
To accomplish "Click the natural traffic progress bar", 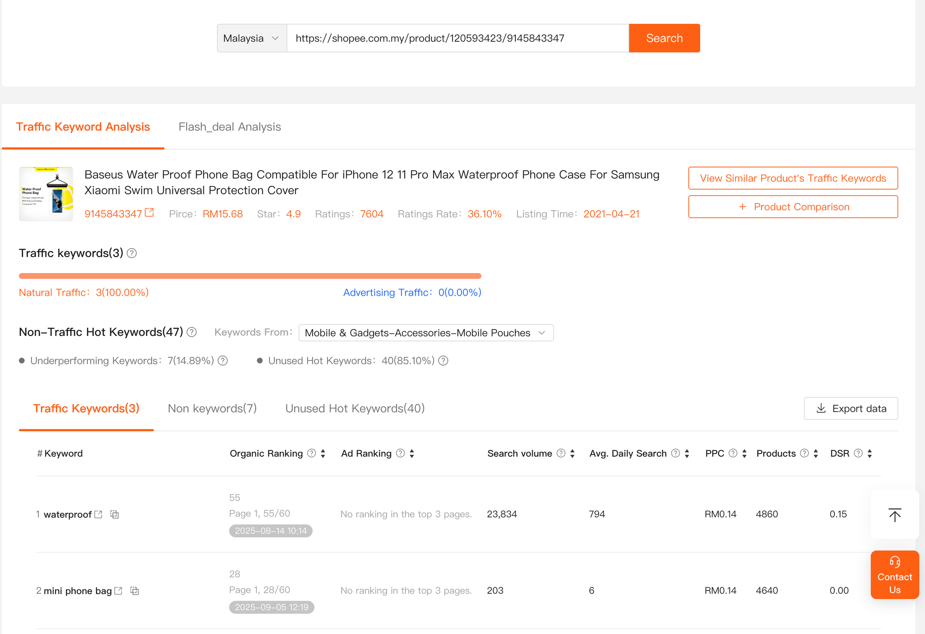I will [250, 276].
